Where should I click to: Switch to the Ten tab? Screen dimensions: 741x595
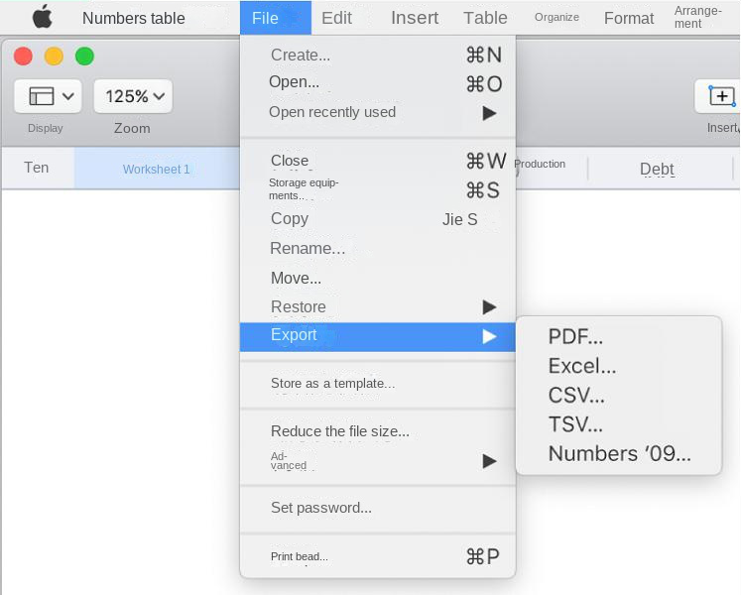coord(37,168)
